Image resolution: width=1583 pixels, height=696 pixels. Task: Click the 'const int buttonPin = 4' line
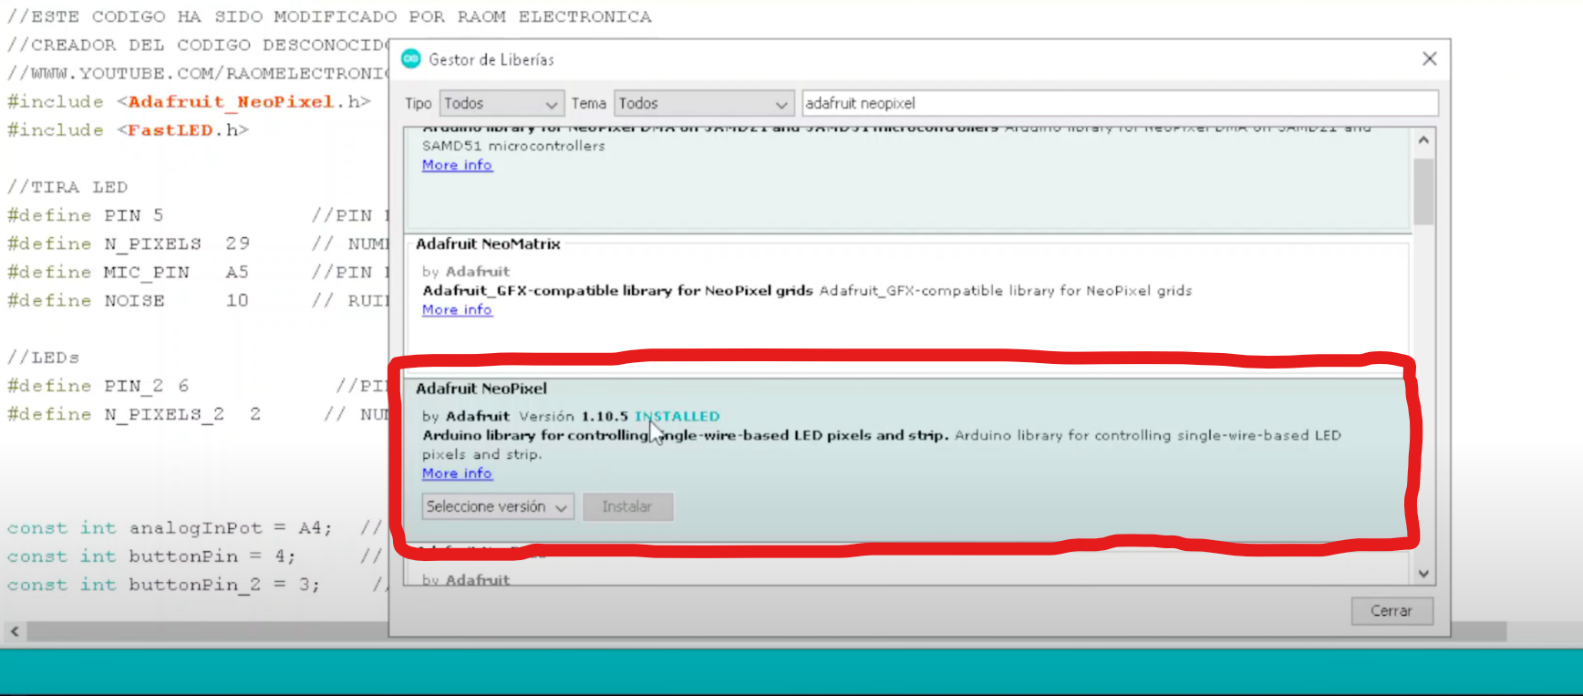pos(151,556)
